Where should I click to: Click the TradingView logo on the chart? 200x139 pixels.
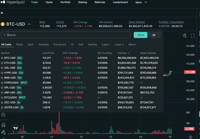click(15, 128)
